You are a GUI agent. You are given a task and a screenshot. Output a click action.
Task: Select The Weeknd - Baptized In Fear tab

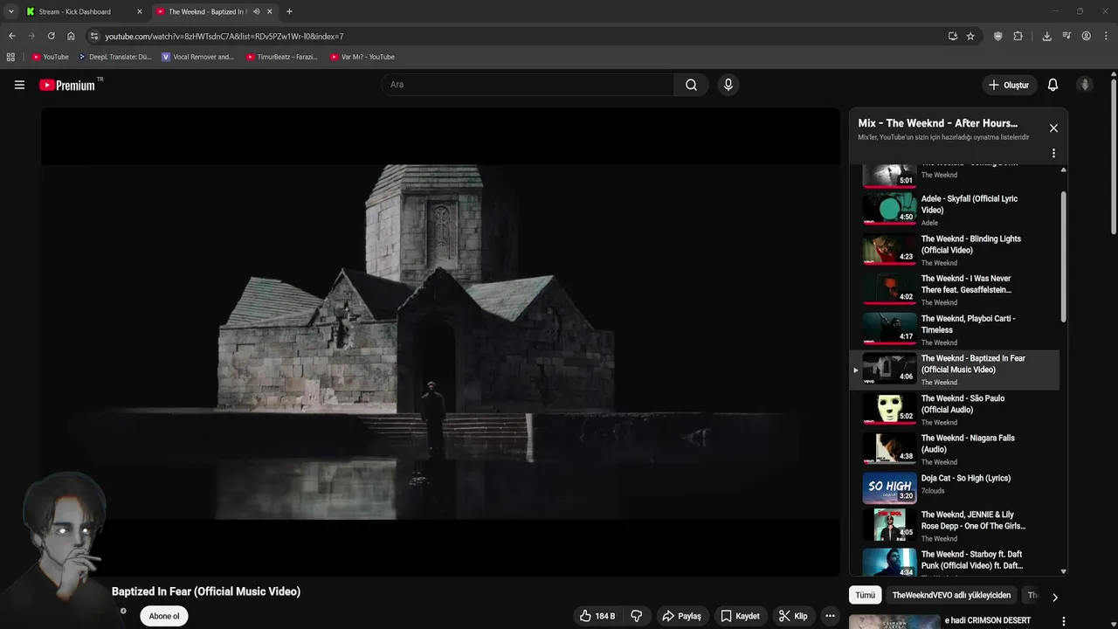pyautogui.click(x=214, y=11)
